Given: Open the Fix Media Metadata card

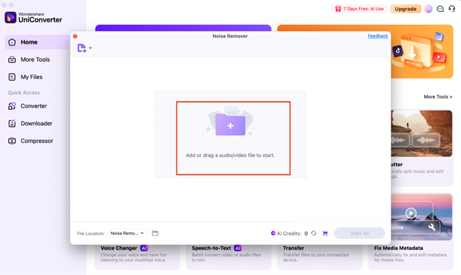Looking at the screenshot, I should (x=411, y=232).
